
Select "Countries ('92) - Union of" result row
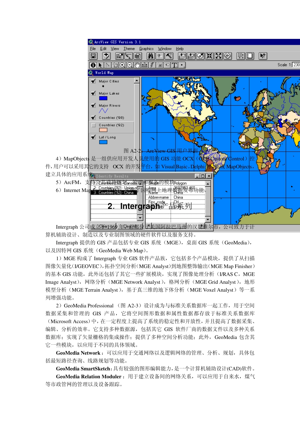114,188
